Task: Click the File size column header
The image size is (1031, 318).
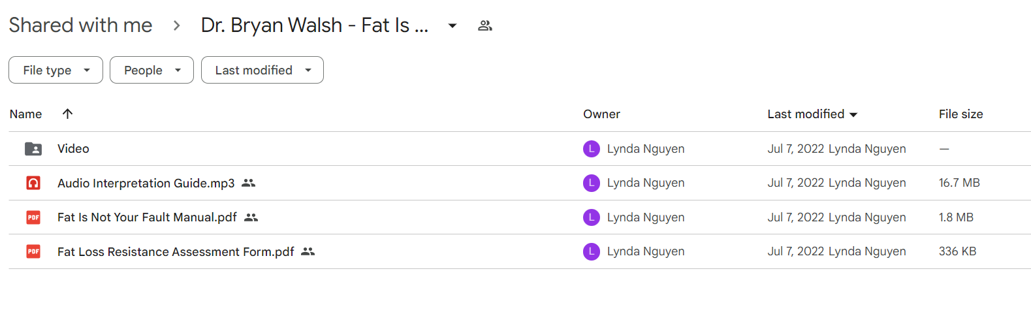Action: 960,114
